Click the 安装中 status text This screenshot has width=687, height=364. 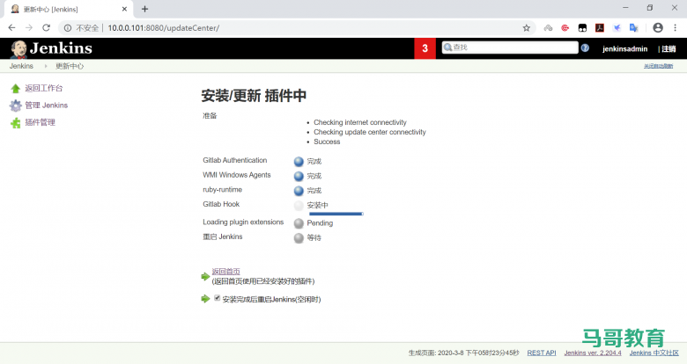tap(317, 205)
